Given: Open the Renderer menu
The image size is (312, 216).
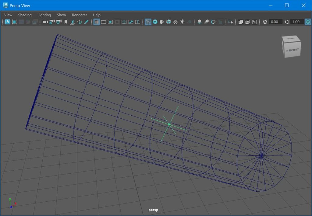Looking at the screenshot, I should point(80,15).
